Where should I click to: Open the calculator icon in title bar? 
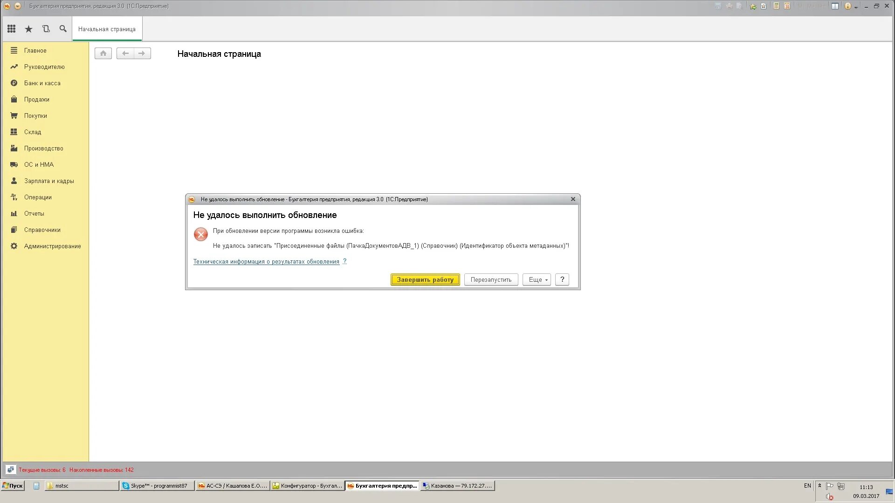tap(776, 6)
